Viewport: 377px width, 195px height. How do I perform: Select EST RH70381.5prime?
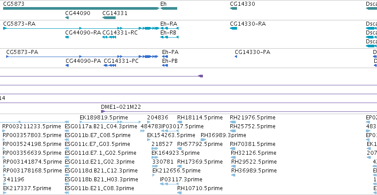[253, 144]
